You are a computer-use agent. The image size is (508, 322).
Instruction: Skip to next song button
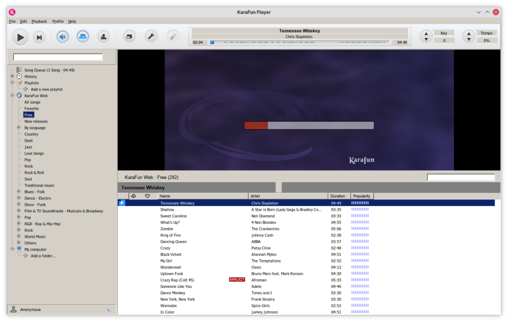pos(39,37)
